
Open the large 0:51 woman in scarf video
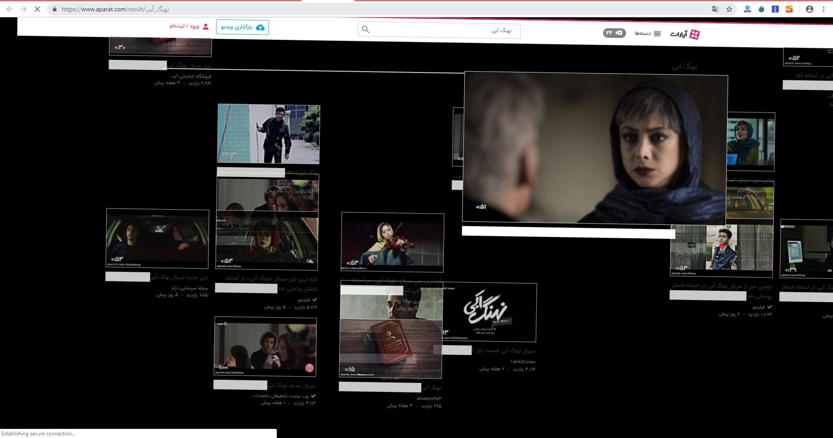tap(595, 148)
